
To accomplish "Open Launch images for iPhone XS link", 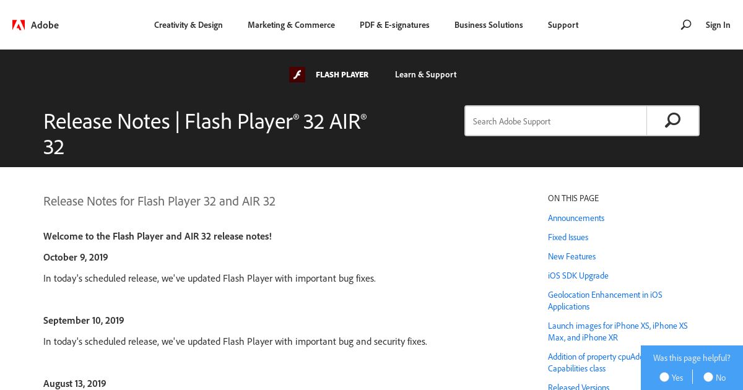I will click(x=618, y=331).
